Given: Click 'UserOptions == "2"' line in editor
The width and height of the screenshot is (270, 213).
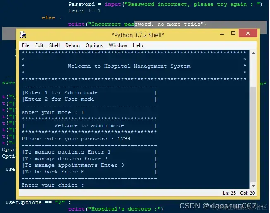Looking at the screenshot, I should (38, 203).
